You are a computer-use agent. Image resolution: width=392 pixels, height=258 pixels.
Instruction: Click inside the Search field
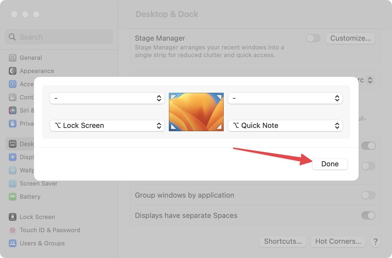(59, 37)
